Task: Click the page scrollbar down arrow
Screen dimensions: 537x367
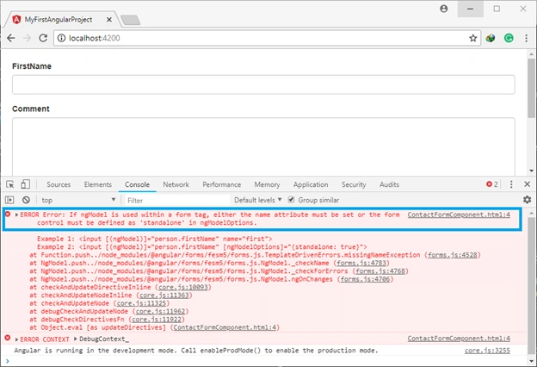Action: (x=532, y=171)
